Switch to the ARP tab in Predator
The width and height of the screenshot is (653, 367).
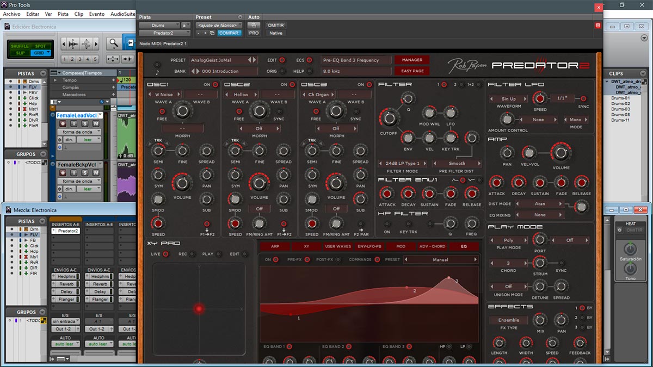(x=275, y=246)
